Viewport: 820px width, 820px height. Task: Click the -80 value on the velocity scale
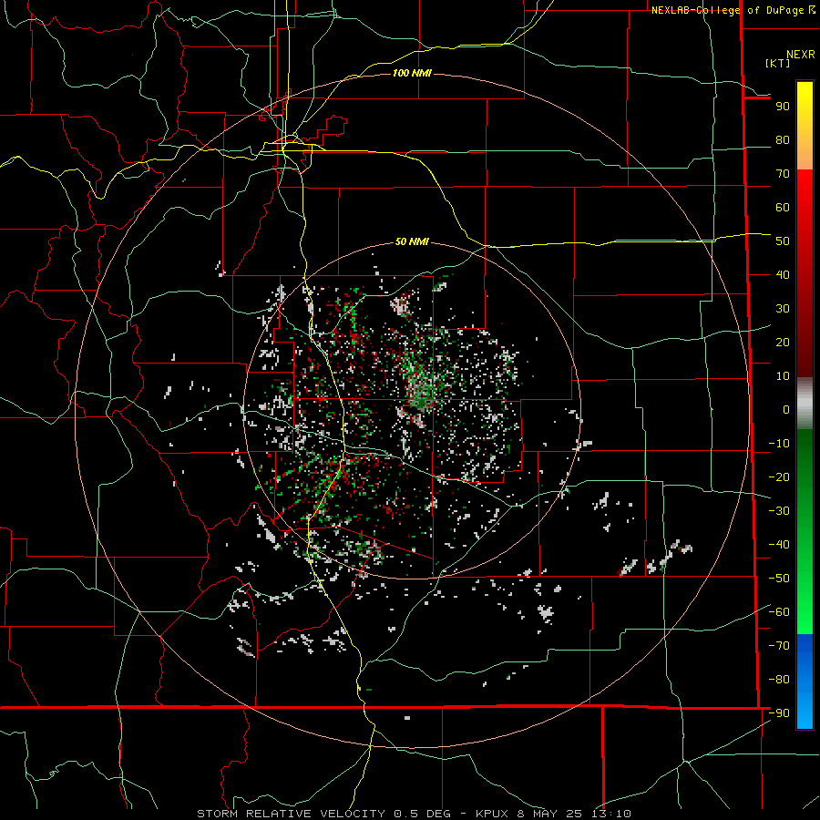779,680
